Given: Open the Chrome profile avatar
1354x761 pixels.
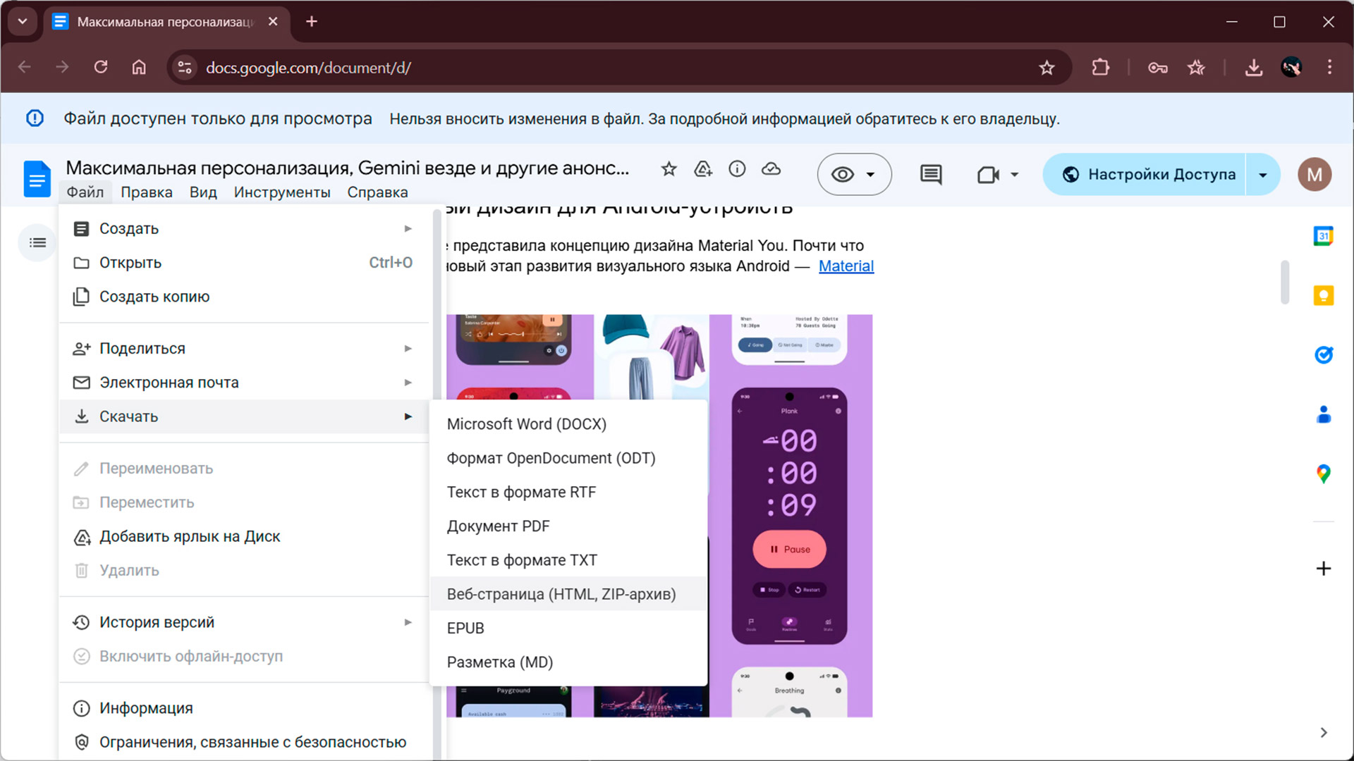Looking at the screenshot, I should 1291,68.
